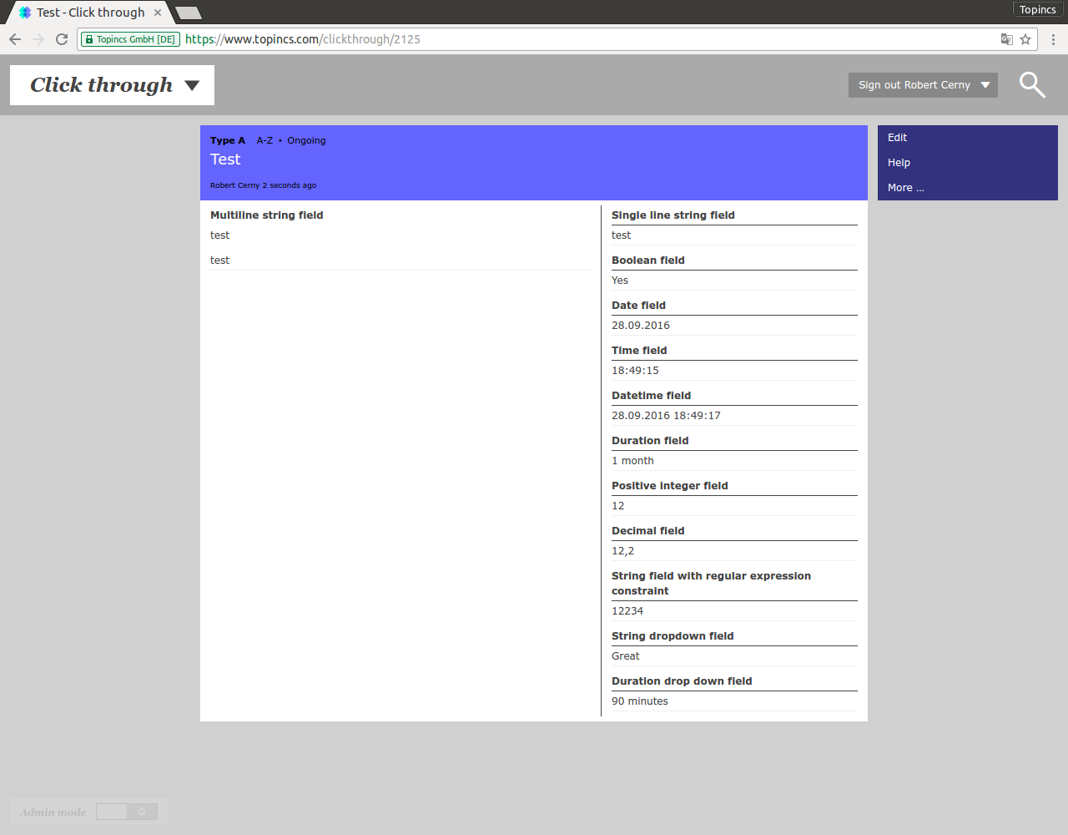
Task: Close the Test - Click through tab
Action: pyautogui.click(x=158, y=13)
